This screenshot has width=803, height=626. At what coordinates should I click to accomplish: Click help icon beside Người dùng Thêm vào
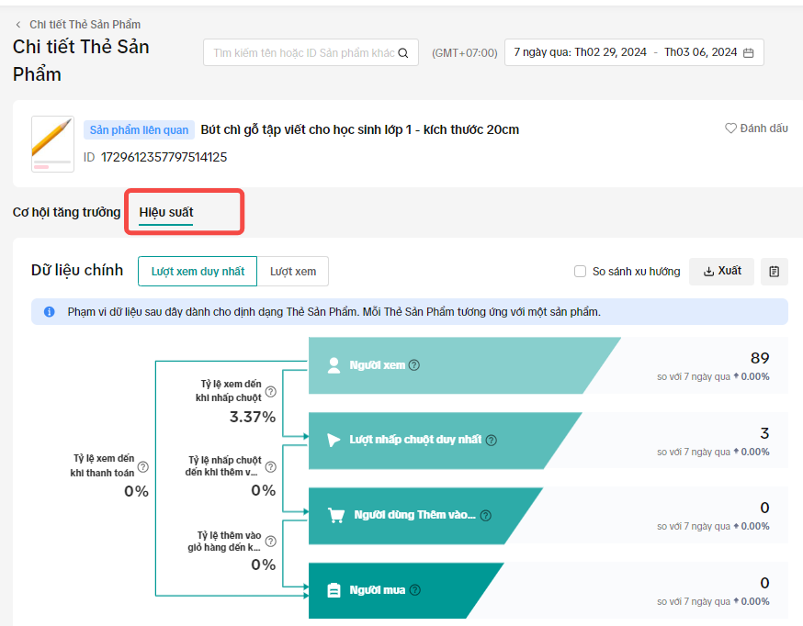(486, 516)
